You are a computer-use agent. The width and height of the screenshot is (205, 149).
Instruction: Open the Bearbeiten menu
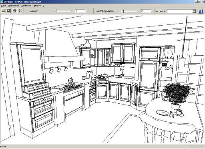pos(14,6)
